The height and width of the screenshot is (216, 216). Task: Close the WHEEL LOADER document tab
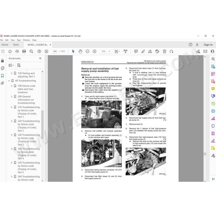tap(50, 45)
